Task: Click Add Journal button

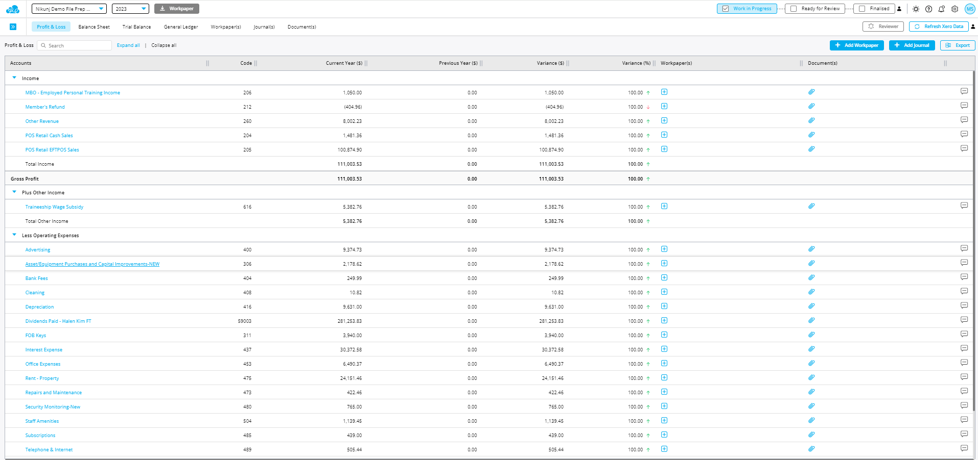Action: pos(912,45)
